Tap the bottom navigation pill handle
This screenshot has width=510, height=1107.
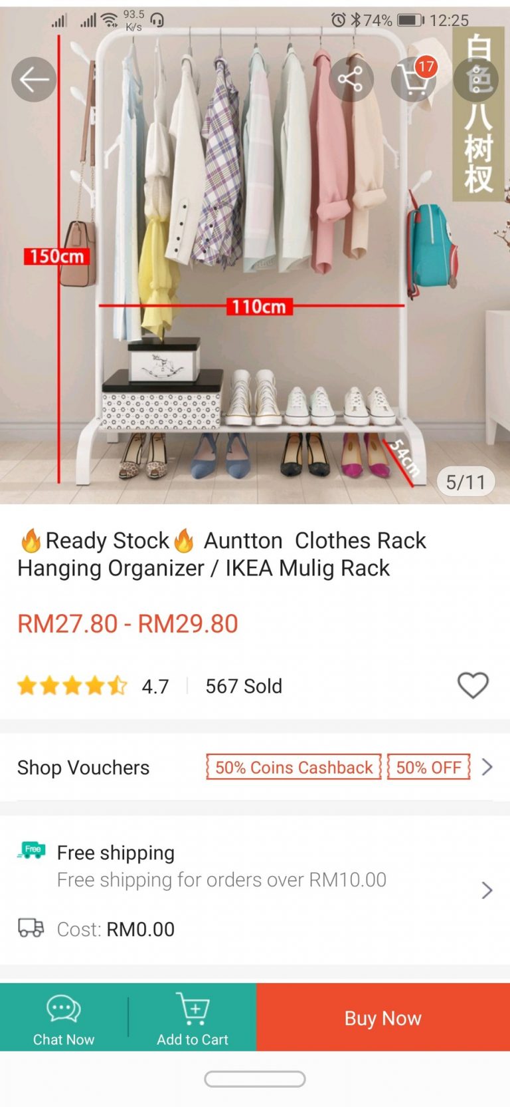[x=255, y=1079]
